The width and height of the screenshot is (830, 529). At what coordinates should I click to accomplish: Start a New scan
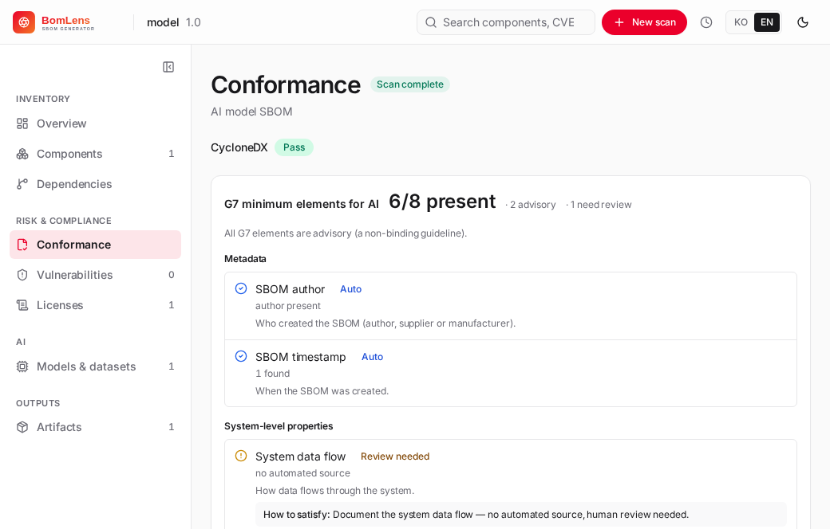(644, 22)
